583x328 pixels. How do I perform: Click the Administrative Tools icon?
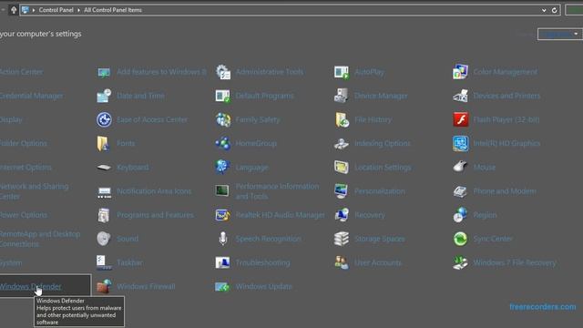tap(223, 72)
